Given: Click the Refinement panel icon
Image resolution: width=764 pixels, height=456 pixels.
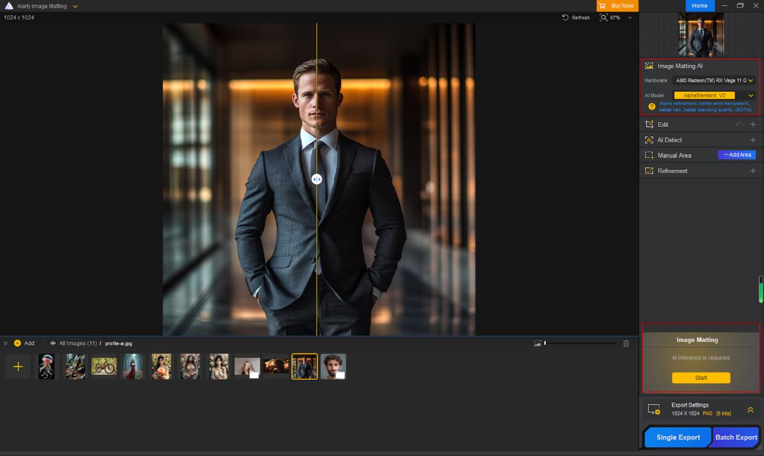Looking at the screenshot, I should pos(650,170).
